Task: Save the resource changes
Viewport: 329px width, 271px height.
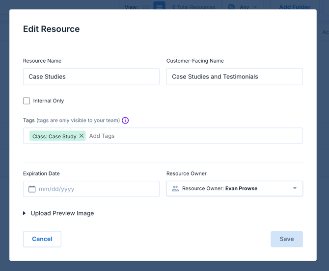Action: click(x=286, y=239)
